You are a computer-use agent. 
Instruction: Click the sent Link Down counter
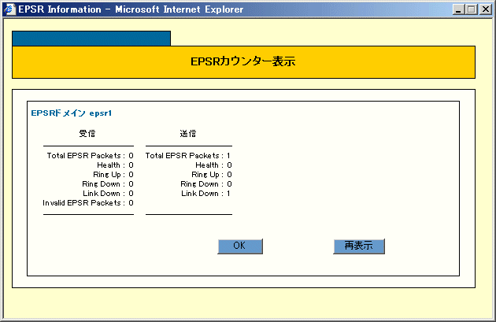coord(228,194)
